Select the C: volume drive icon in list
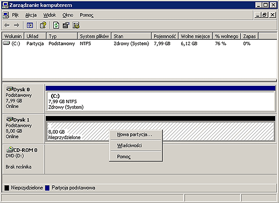Viewport: 279px width, 203px height. tap(6, 43)
